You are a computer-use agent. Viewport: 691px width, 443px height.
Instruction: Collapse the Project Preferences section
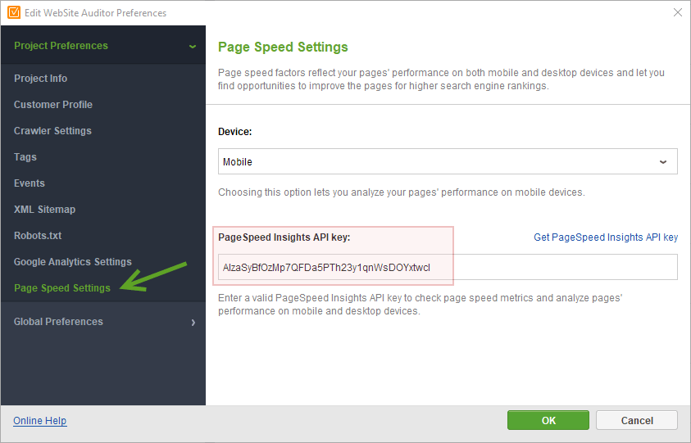coord(193,46)
